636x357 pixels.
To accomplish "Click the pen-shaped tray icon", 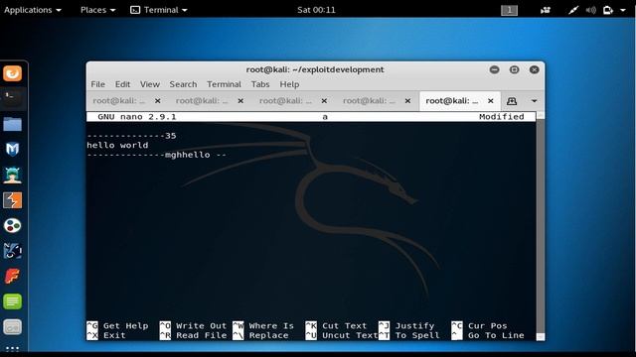I will (x=572, y=10).
